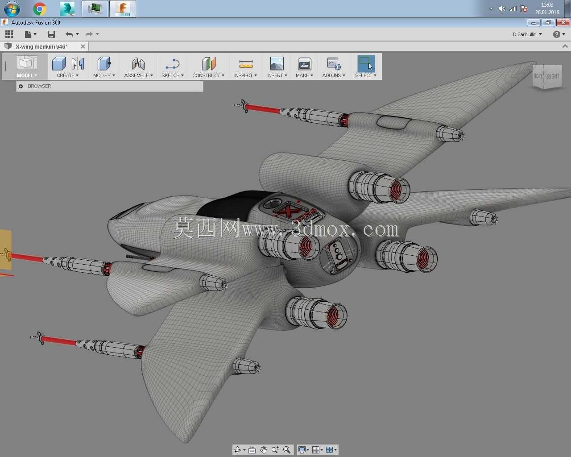Click the Offset Plane construct icon
Image resolution: width=571 pixels, height=457 pixels.
(x=208, y=63)
